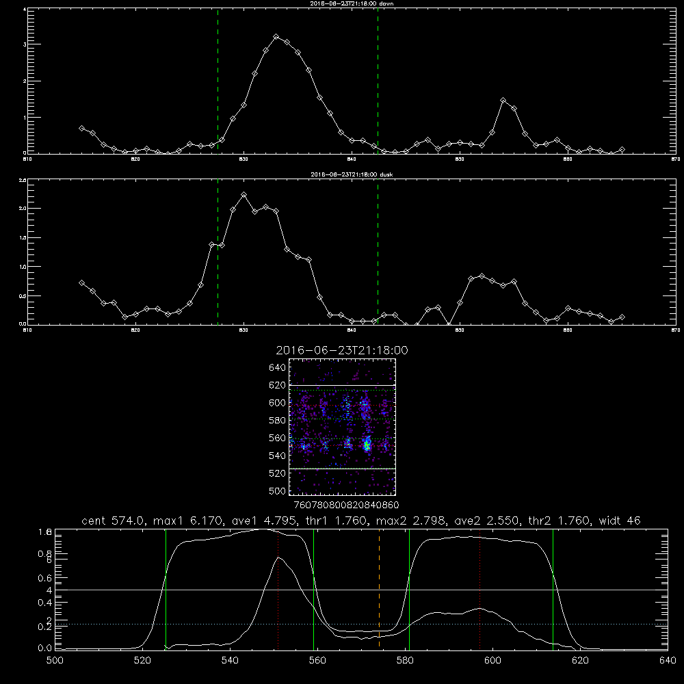
Task: Click the secondary peak point near 854 in dawn plot
Action: click(x=503, y=101)
